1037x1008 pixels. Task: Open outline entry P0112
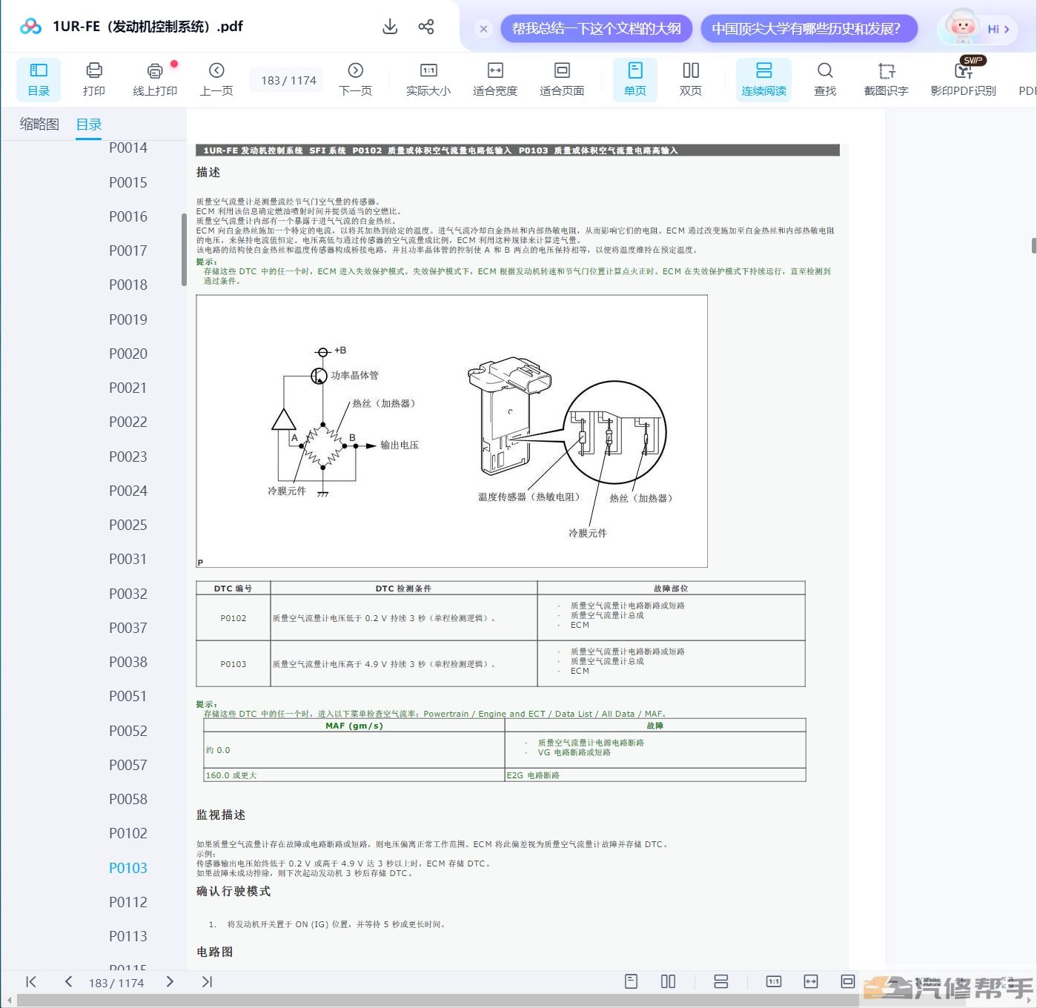tap(128, 902)
